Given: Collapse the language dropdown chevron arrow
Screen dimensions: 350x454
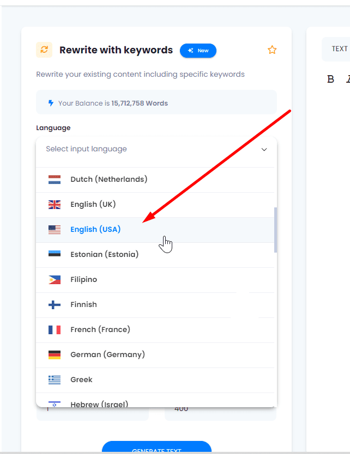Looking at the screenshot, I should click(264, 149).
